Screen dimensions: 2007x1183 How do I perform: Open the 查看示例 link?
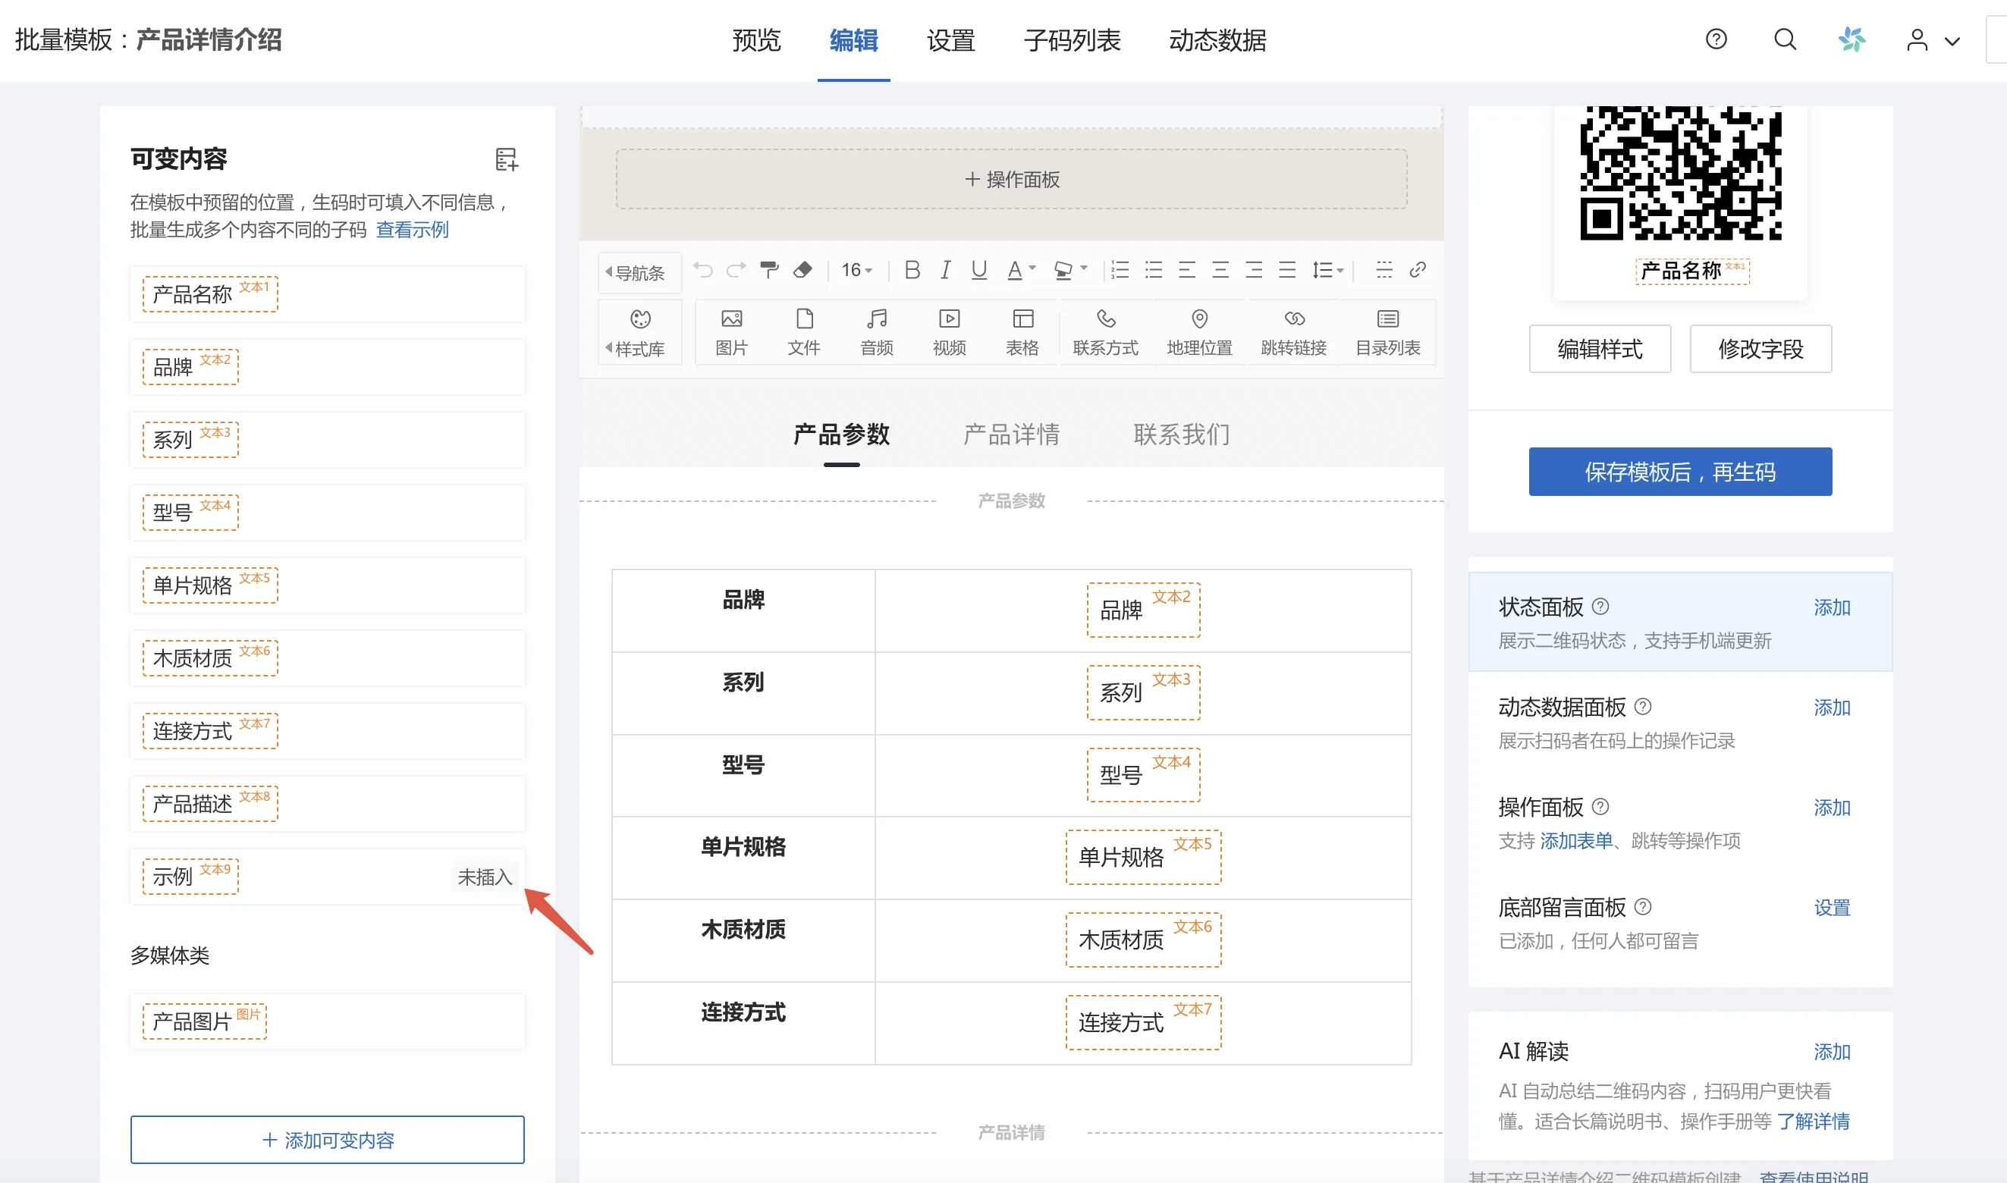[x=411, y=231]
